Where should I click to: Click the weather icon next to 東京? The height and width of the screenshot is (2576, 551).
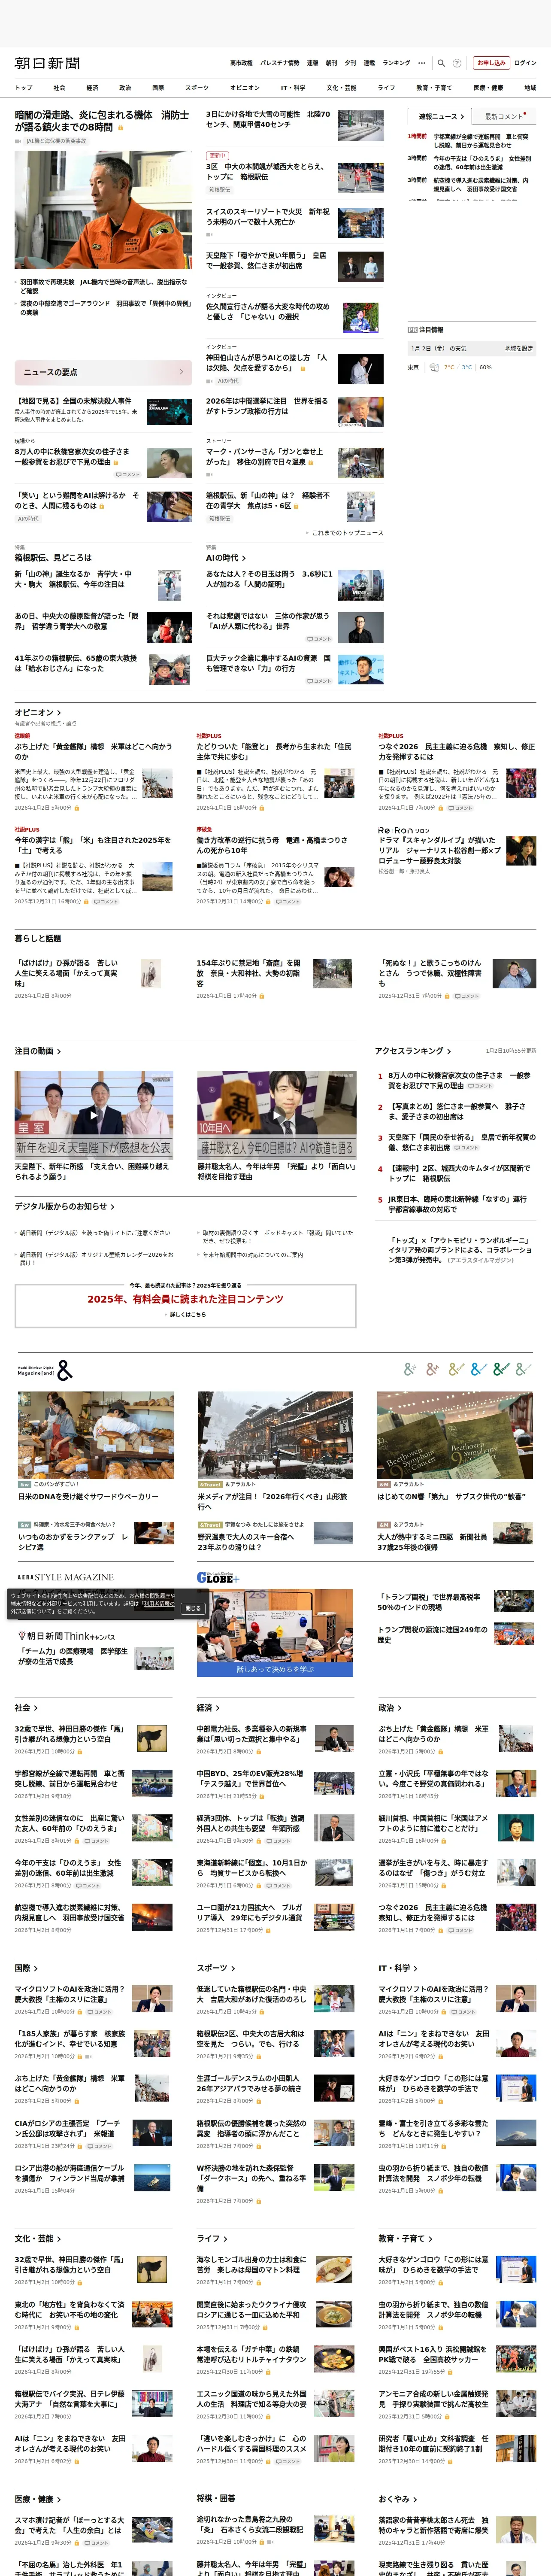tap(434, 367)
